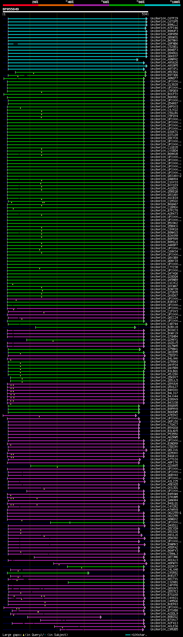183x637 pixels.
Task: Select subject UniRef100_B8AEF3
Action: coord(164,50)
